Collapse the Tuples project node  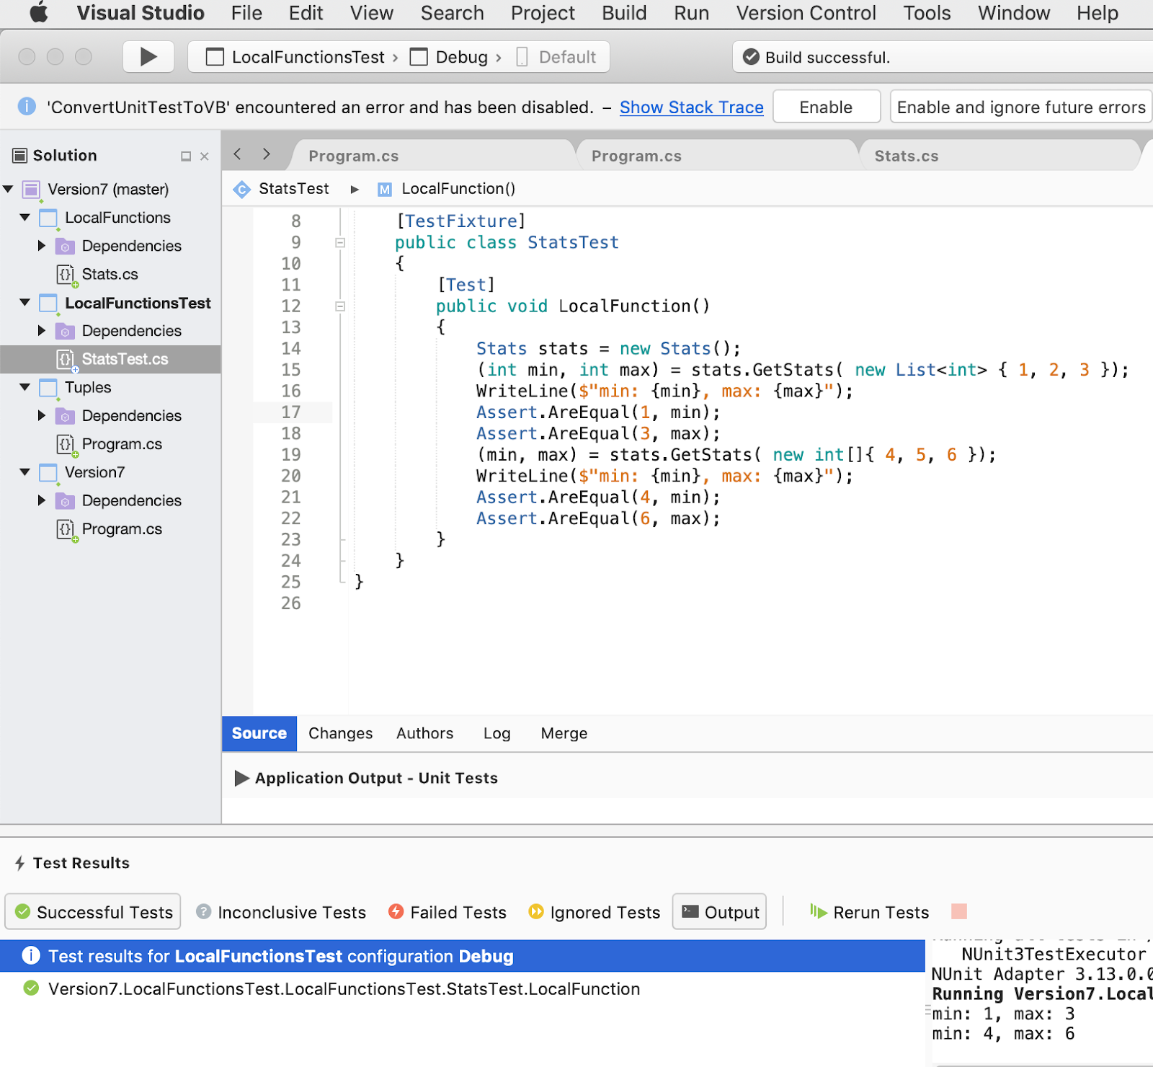click(x=25, y=387)
